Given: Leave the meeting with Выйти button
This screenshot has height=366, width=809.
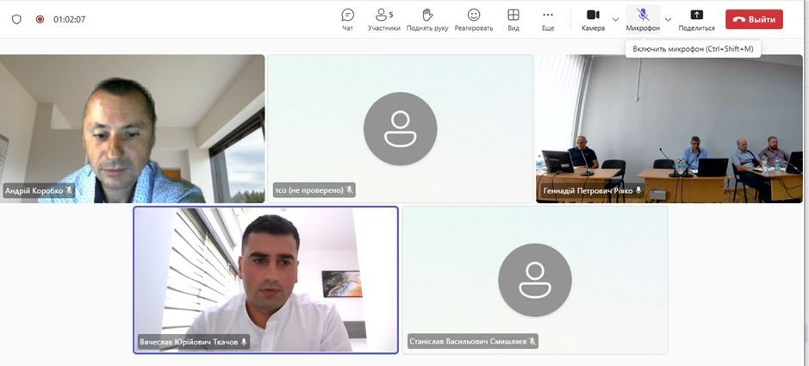Looking at the screenshot, I should [754, 19].
